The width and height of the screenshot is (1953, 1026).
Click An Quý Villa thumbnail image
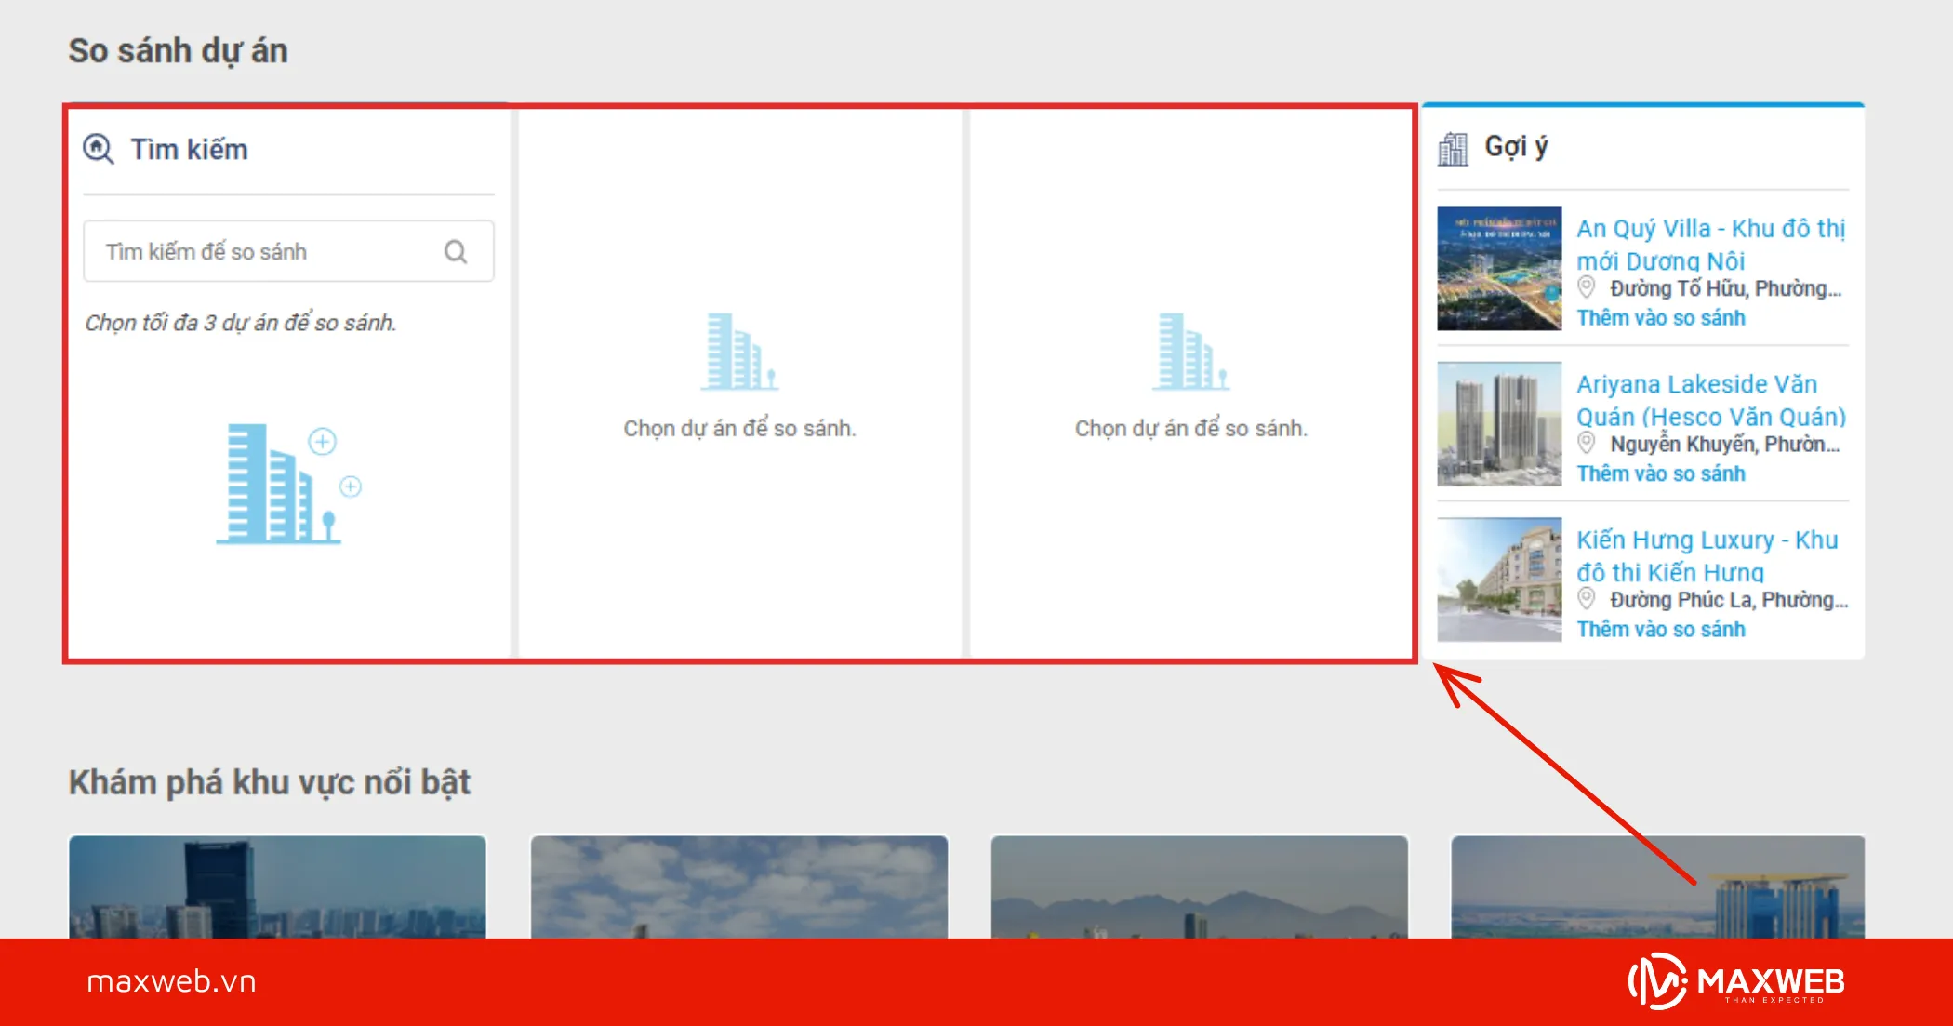(1498, 268)
